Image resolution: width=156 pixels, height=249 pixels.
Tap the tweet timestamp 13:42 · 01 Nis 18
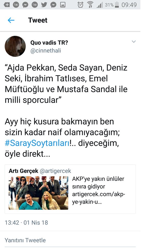pyautogui.click(x=26, y=223)
